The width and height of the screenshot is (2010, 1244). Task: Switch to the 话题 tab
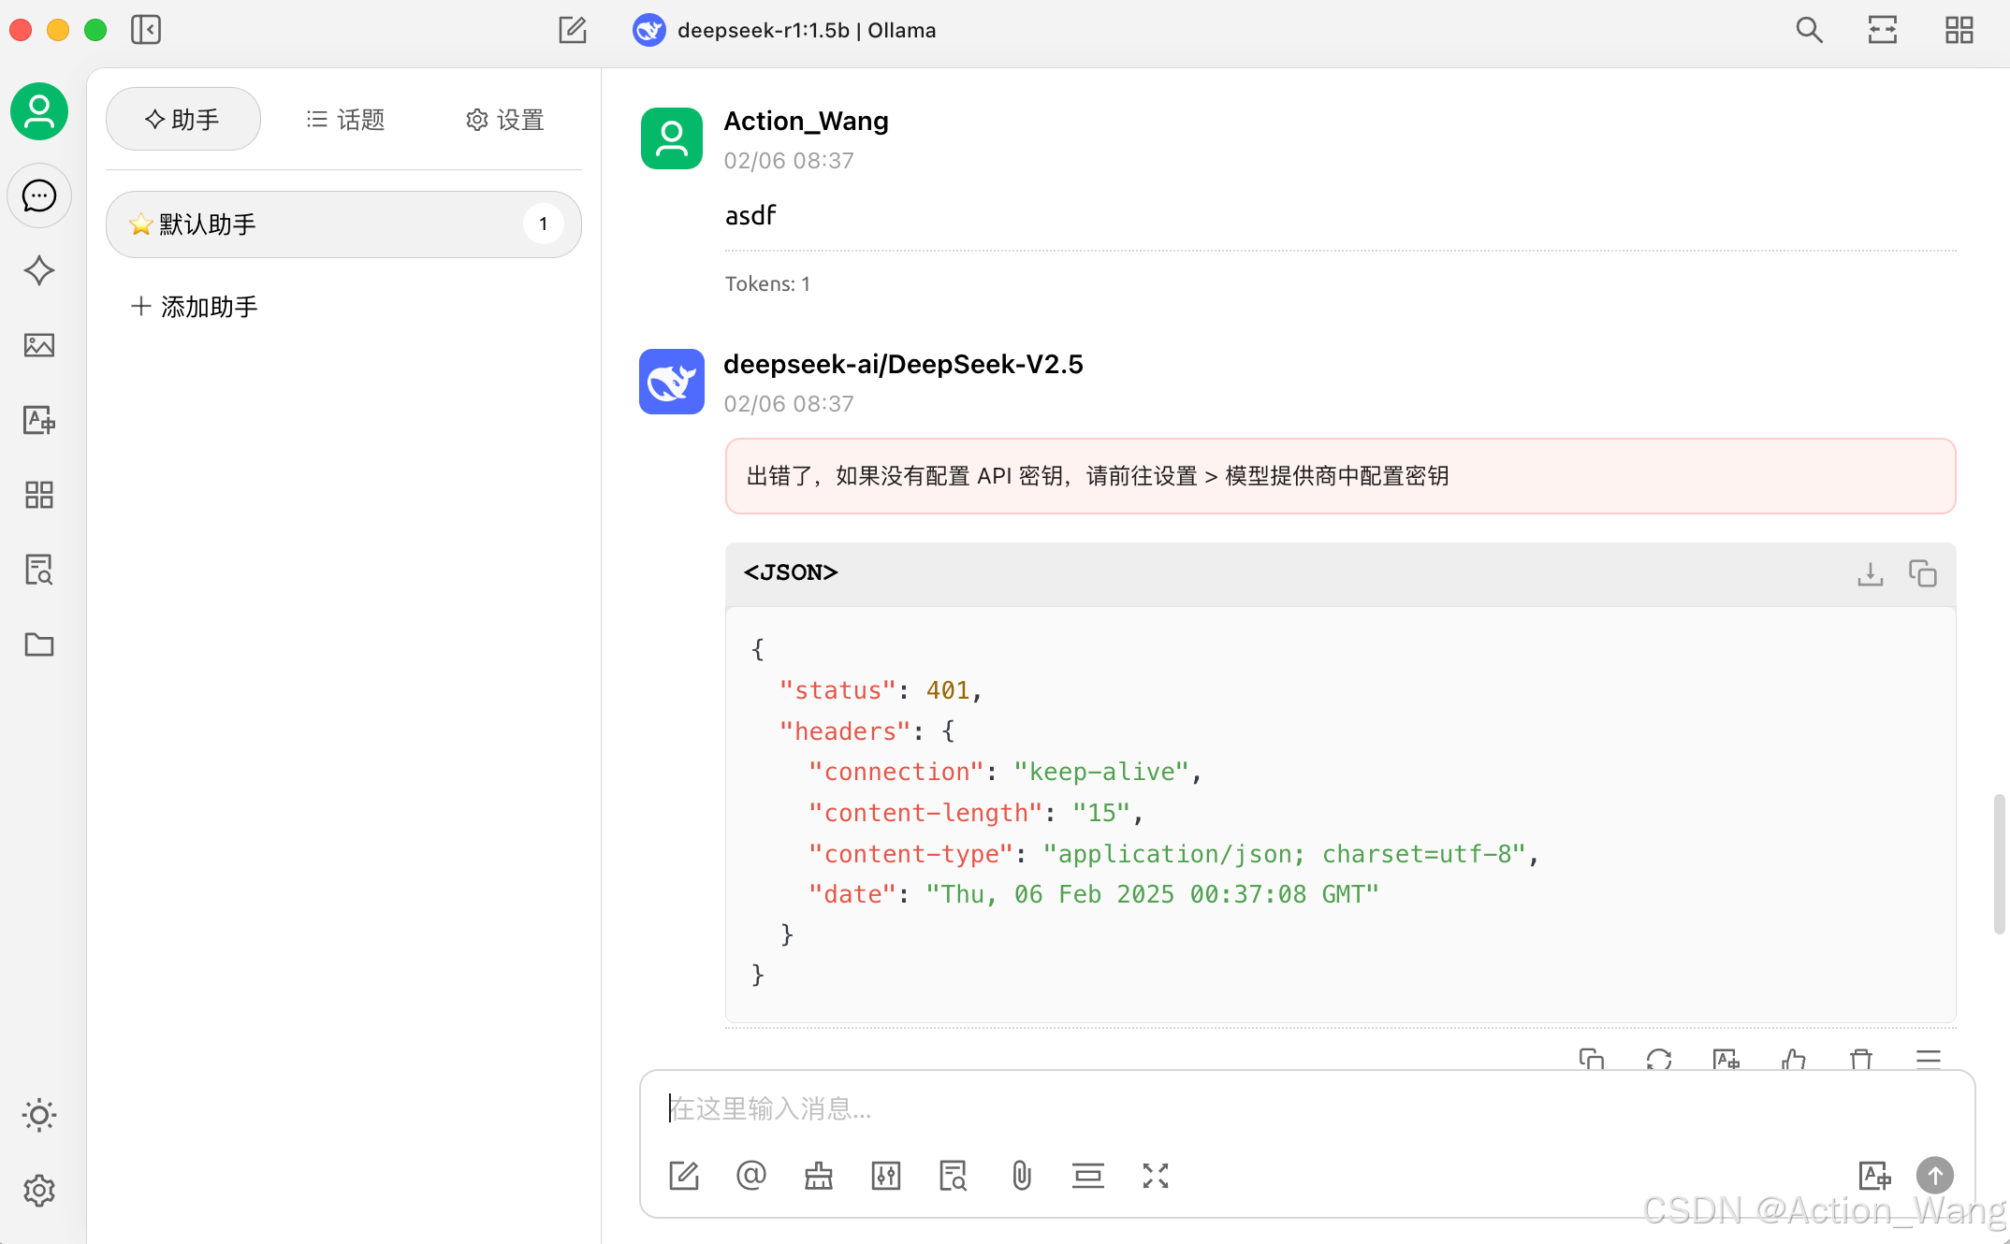point(345,119)
